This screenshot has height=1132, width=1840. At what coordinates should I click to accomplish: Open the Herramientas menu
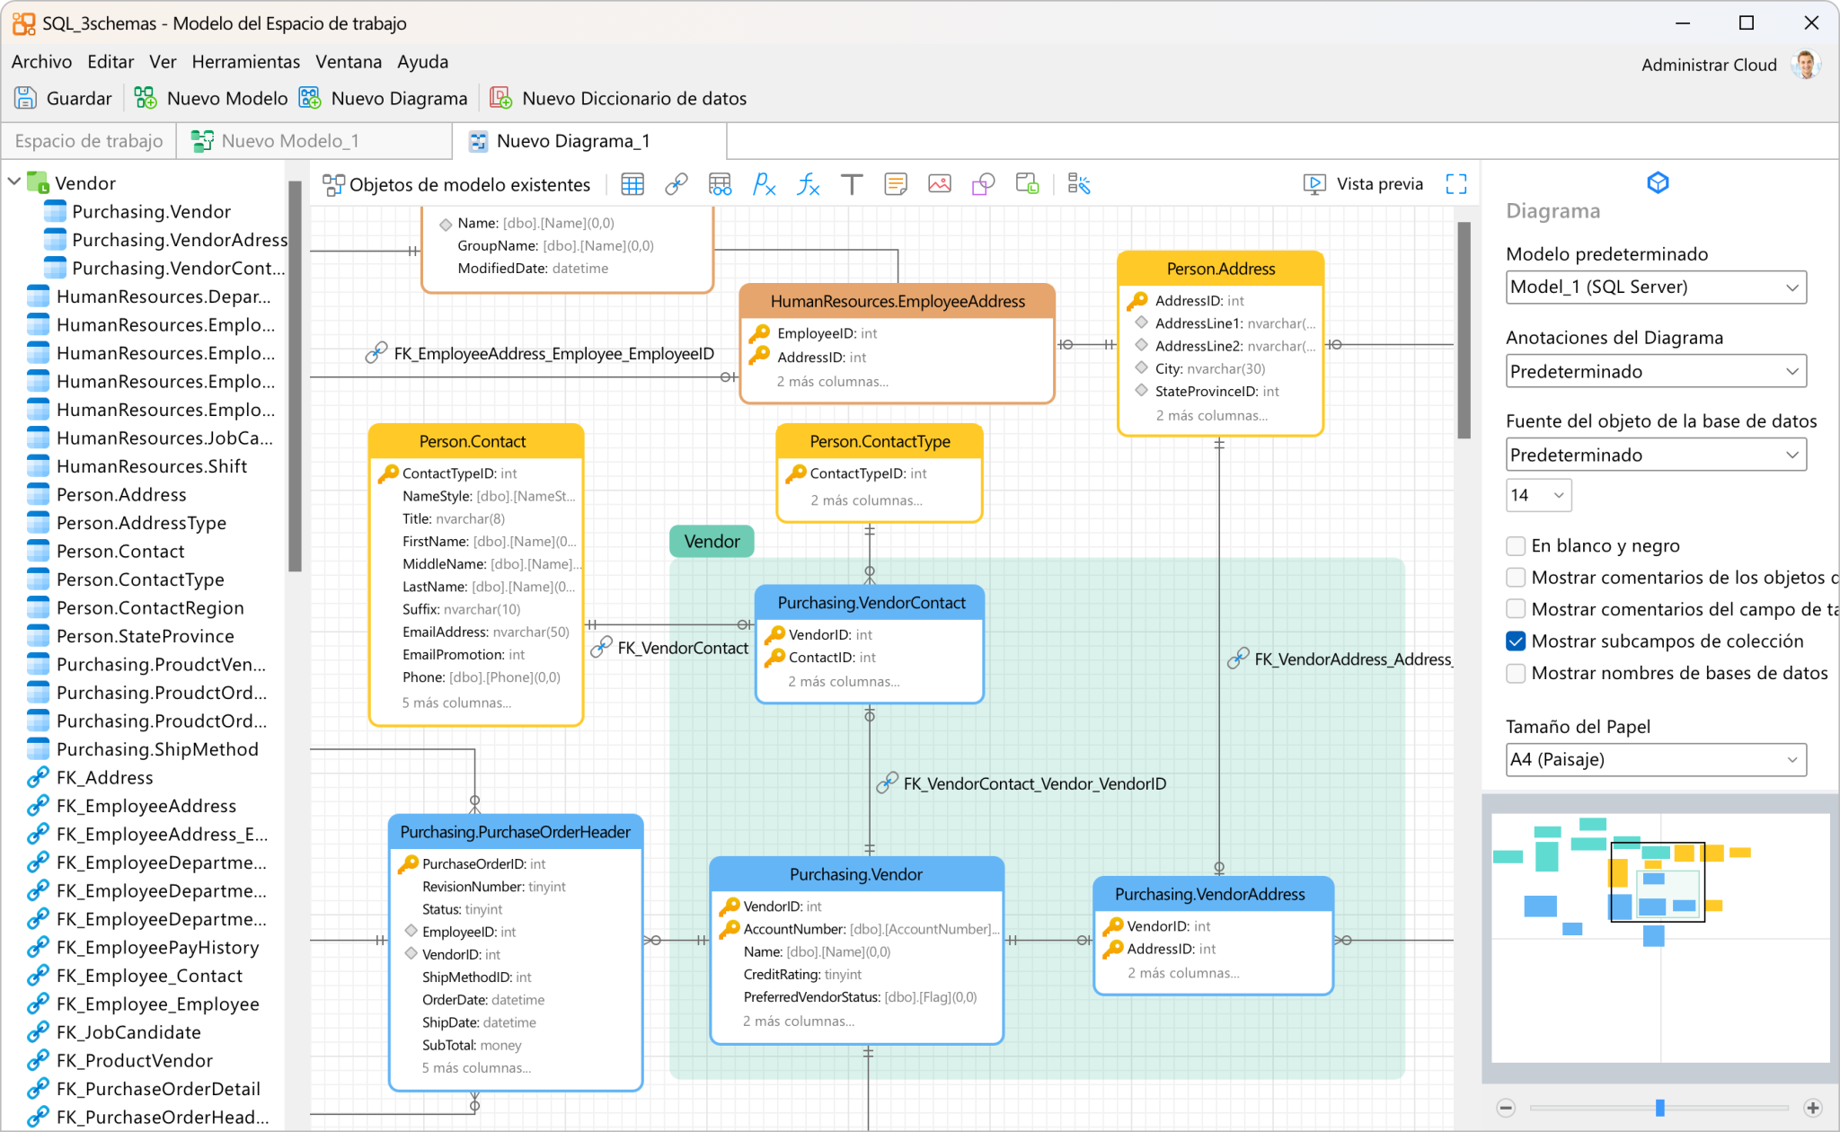[x=245, y=62]
